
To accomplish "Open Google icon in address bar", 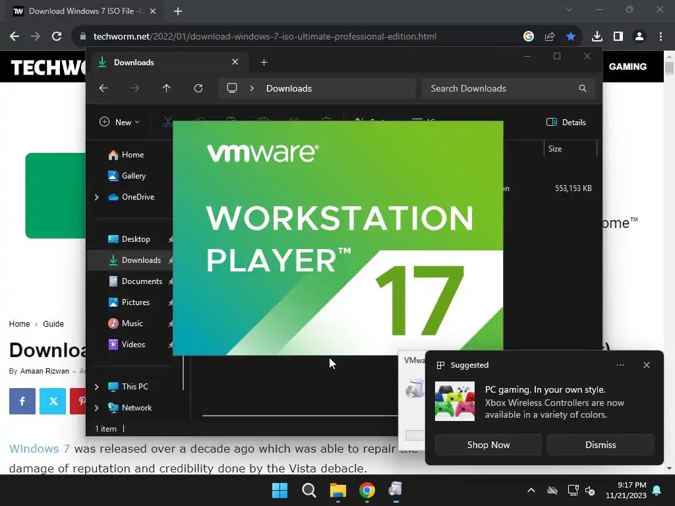I will click(529, 37).
